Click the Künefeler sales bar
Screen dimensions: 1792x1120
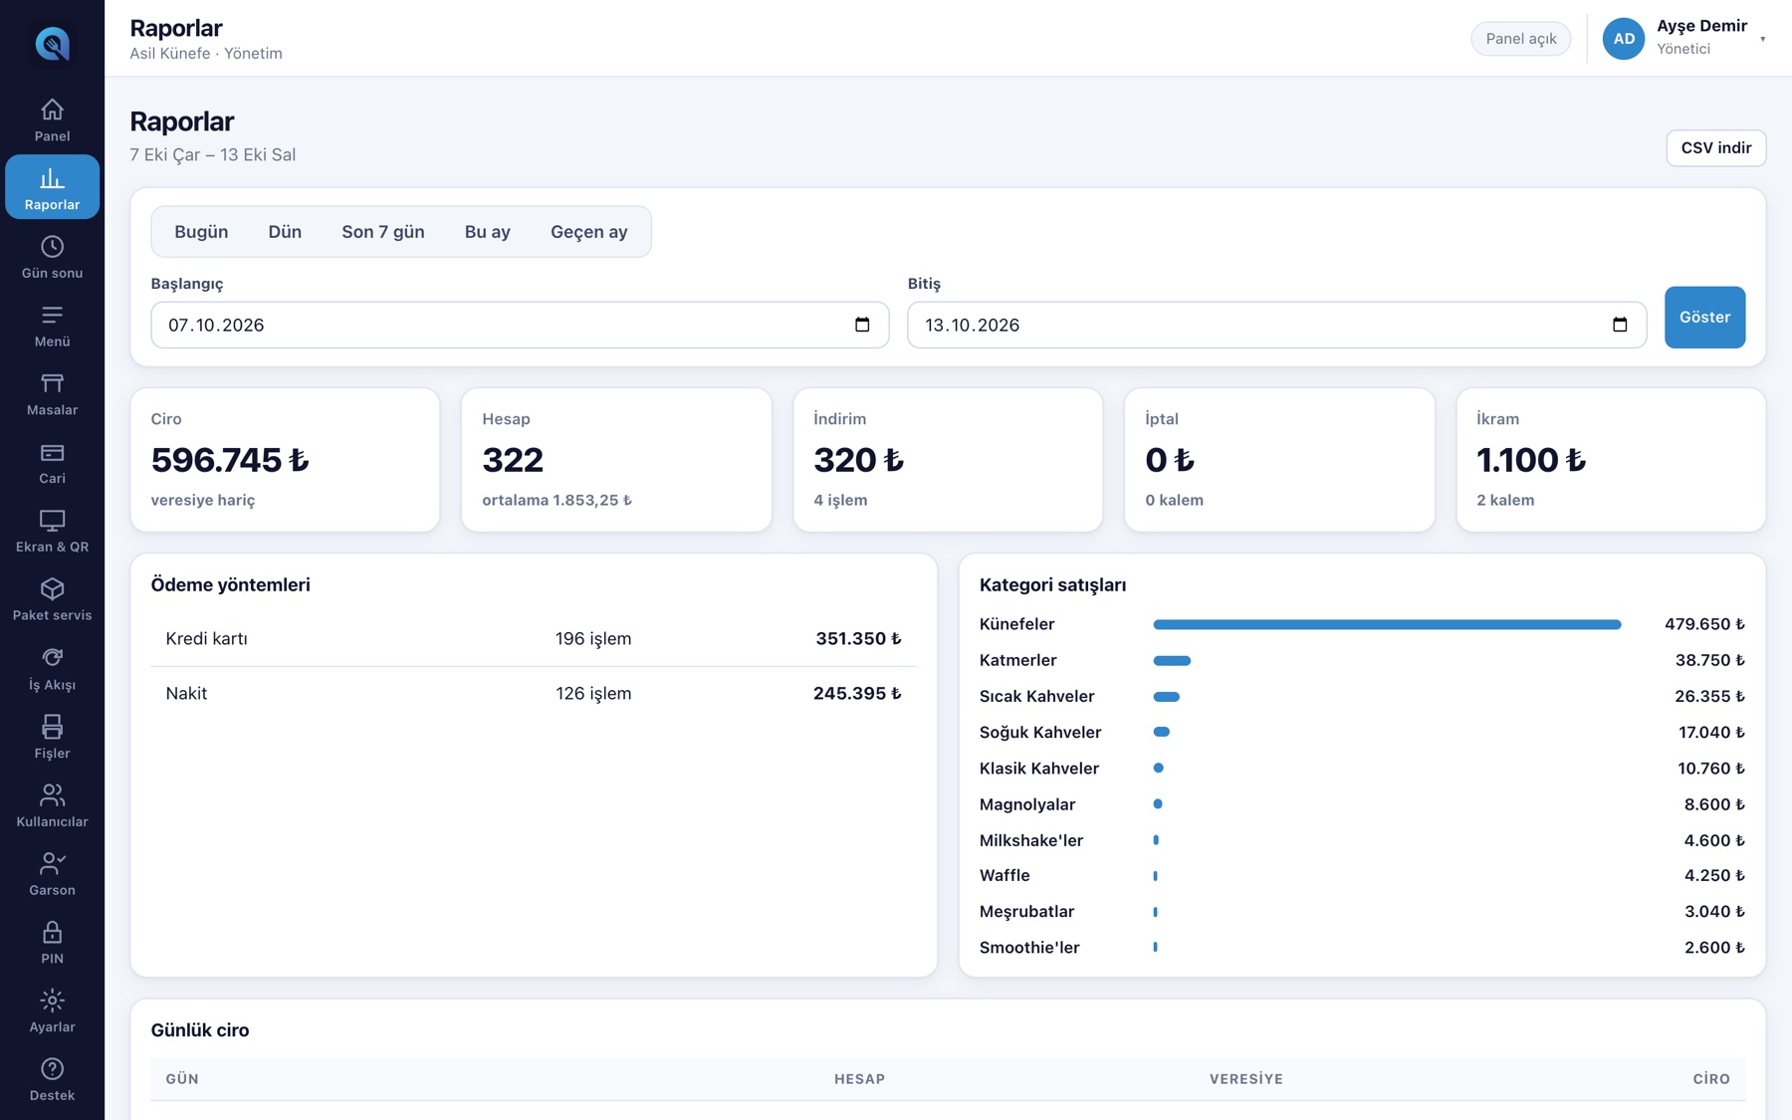tap(1387, 624)
